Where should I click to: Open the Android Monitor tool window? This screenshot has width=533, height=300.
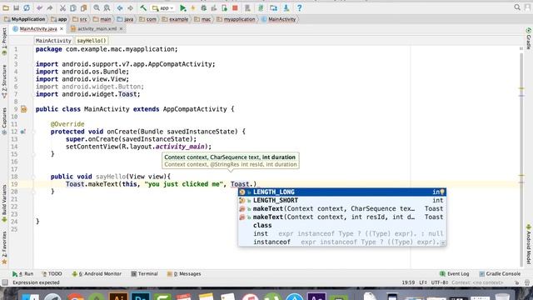(x=97, y=274)
